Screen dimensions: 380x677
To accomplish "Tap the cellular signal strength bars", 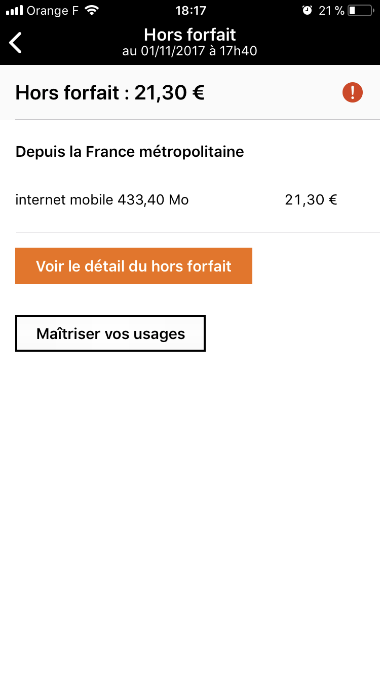I will [x=15, y=11].
